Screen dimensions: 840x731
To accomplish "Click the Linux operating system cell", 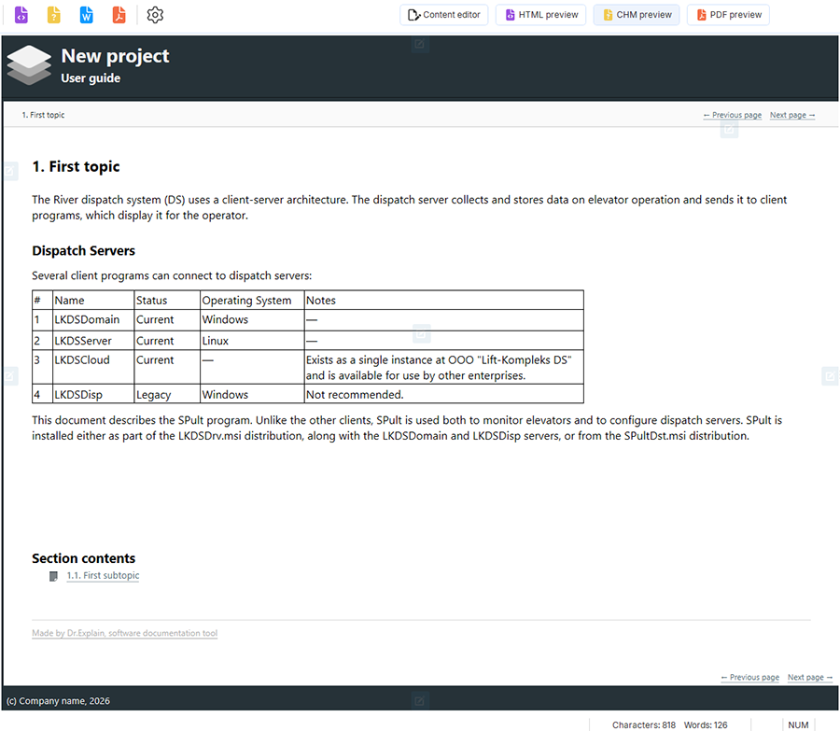I will (x=252, y=341).
